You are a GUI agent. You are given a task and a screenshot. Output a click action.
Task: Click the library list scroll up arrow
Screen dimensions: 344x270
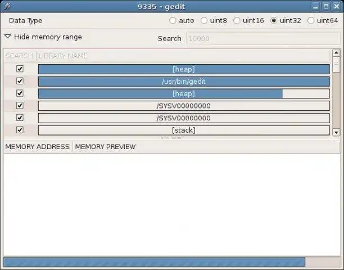pyautogui.click(x=336, y=53)
